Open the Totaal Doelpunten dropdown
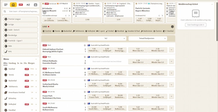The height and width of the screenshot is (112, 218). pos(148,38)
